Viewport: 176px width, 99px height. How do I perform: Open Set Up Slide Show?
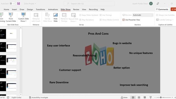pyautogui.click(x=48, y=17)
